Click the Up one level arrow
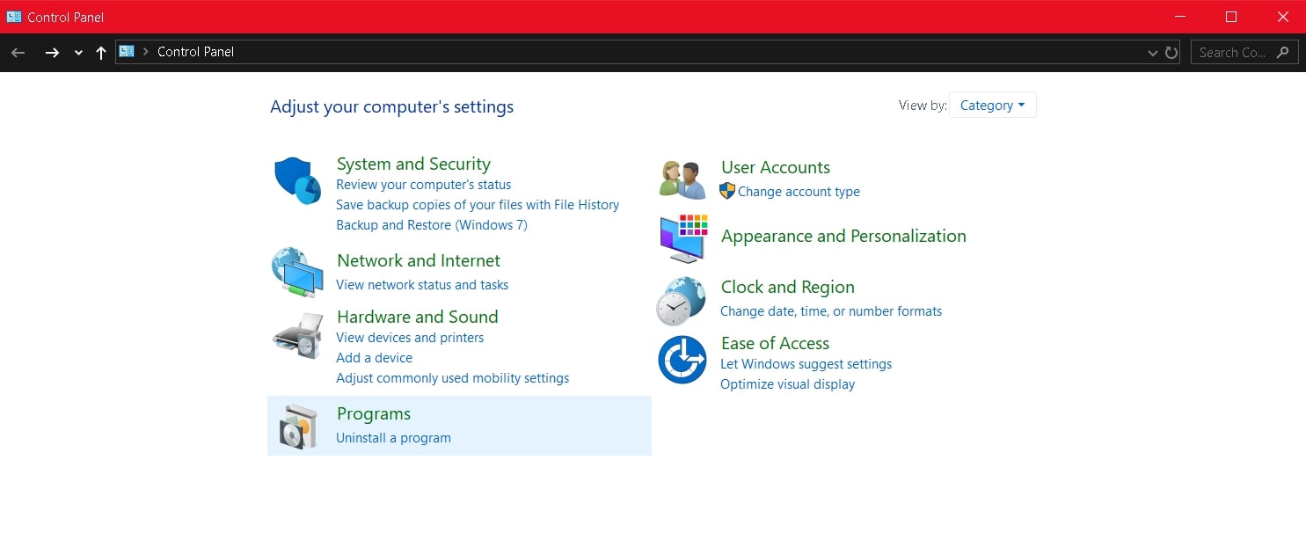This screenshot has width=1306, height=533. pos(100,52)
